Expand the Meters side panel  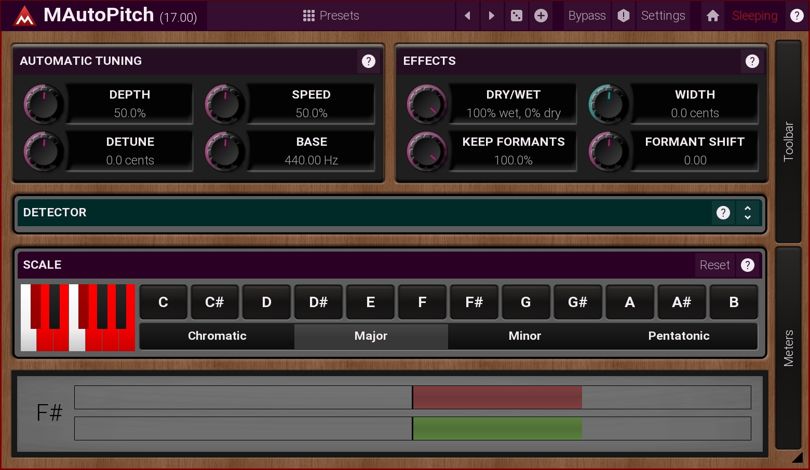(x=788, y=348)
